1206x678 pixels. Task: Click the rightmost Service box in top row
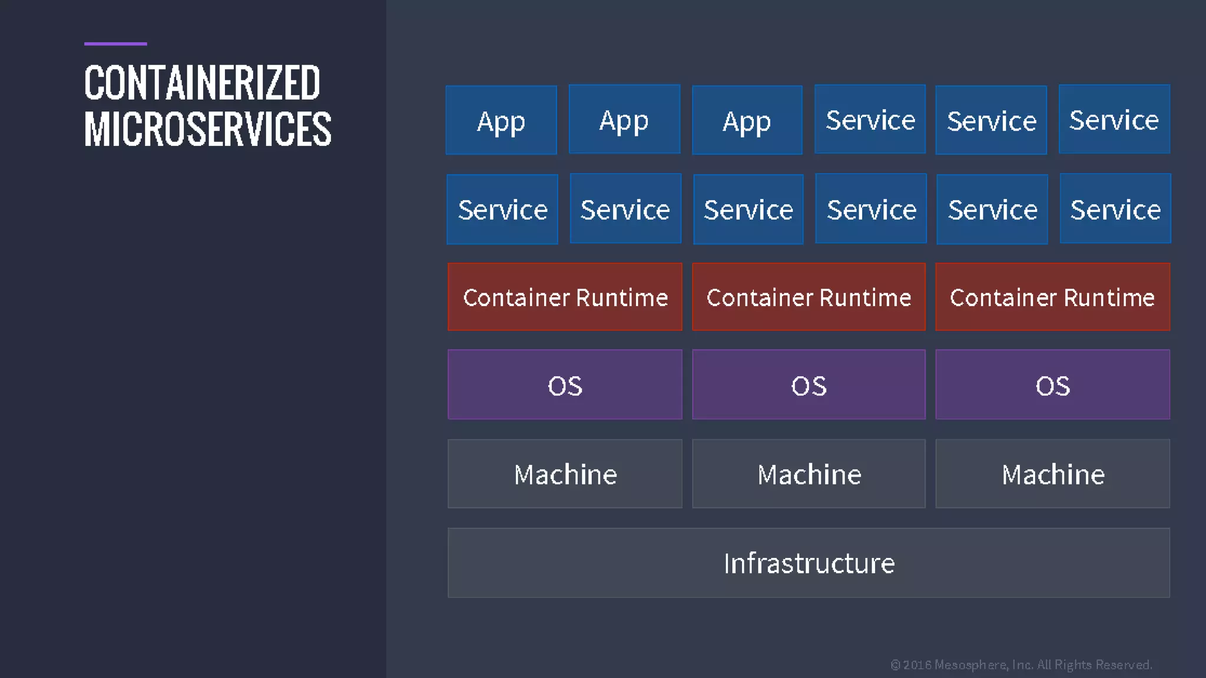tap(1114, 119)
